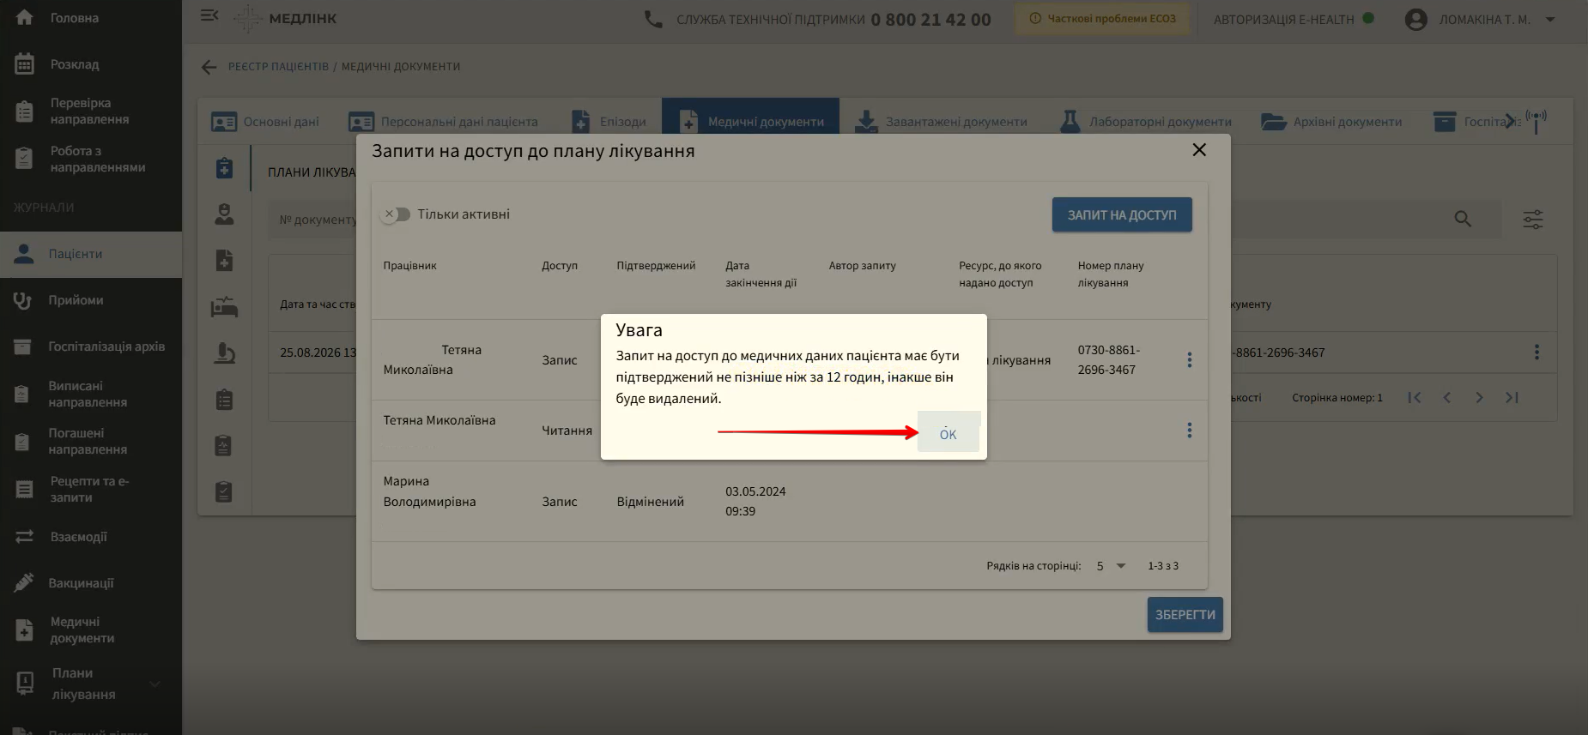The width and height of the screenshot is (1588, 735).
Task: Open the Головна sidebar item
Action: point(75,18)
